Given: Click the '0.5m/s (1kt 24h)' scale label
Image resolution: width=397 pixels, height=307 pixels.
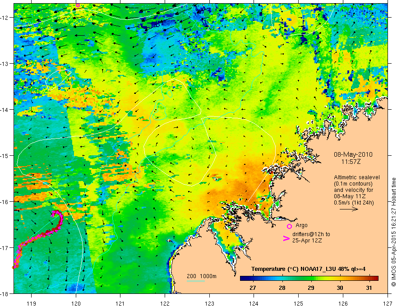Looking at the screenshot, I should tap(354, 203).
